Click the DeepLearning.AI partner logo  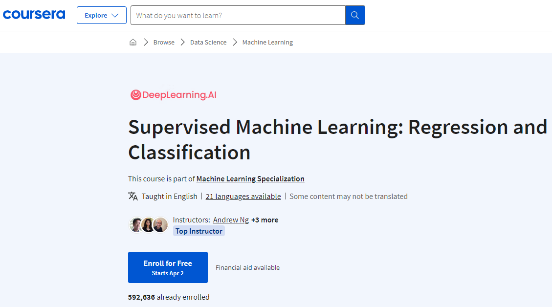coord(174,95)
